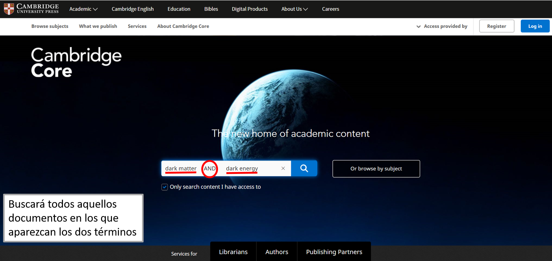Toggle 'Only search content I have access to' checkbox
The image size is (552, 261).
coord(165,187)
